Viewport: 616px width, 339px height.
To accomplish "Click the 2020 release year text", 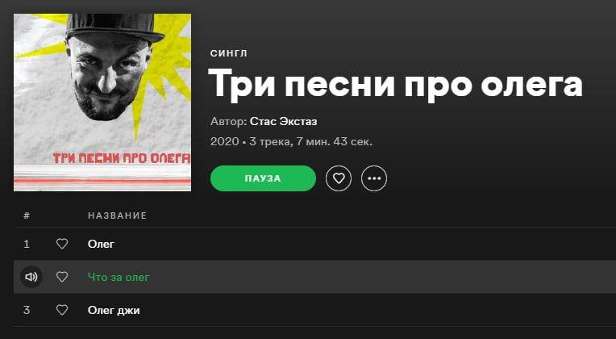I will coord(225,141).
